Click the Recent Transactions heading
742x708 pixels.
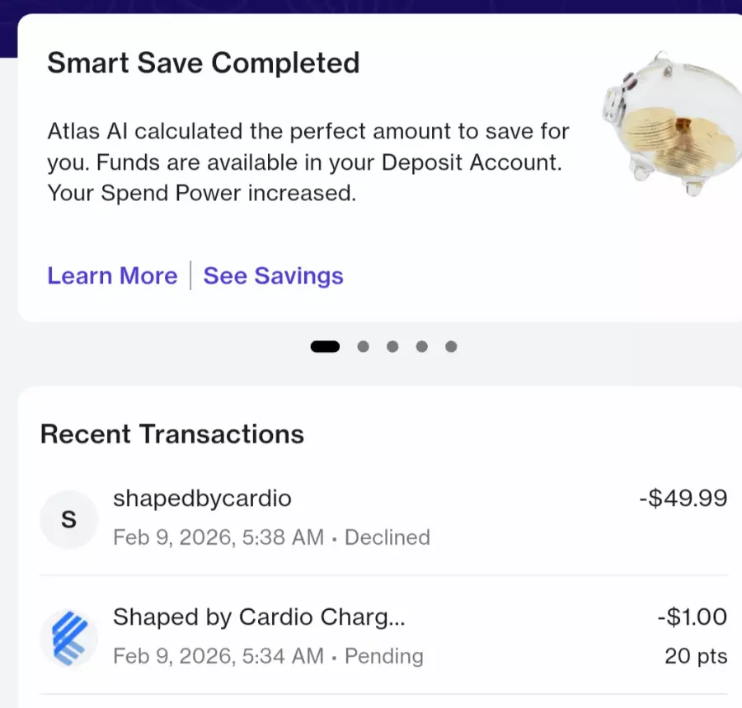172,434
